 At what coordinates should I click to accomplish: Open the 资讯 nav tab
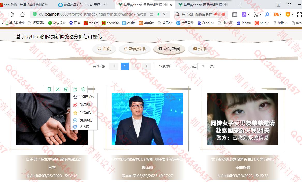click(200, 49)
